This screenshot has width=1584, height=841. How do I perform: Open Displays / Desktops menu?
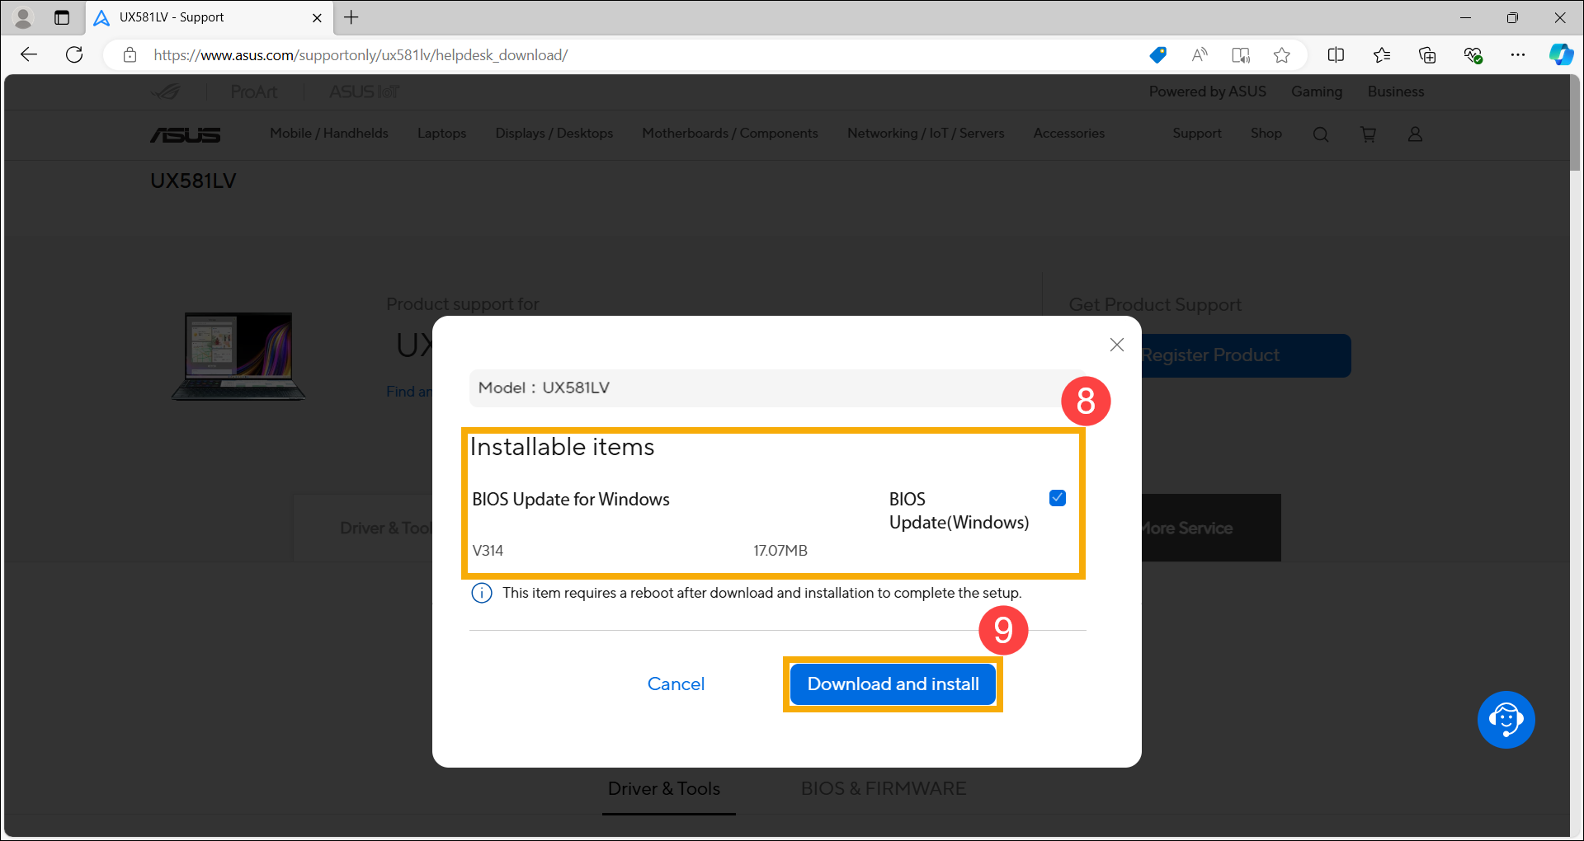click(554, 134)
